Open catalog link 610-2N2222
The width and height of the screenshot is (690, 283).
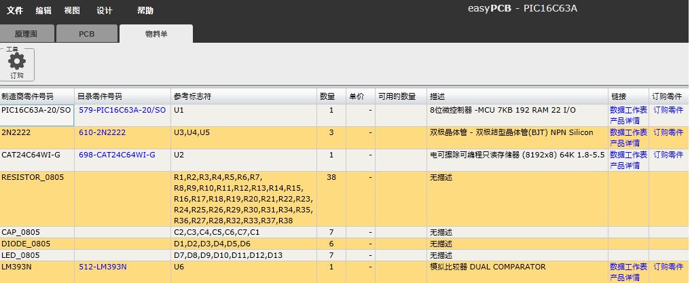(x=102, y=132)
